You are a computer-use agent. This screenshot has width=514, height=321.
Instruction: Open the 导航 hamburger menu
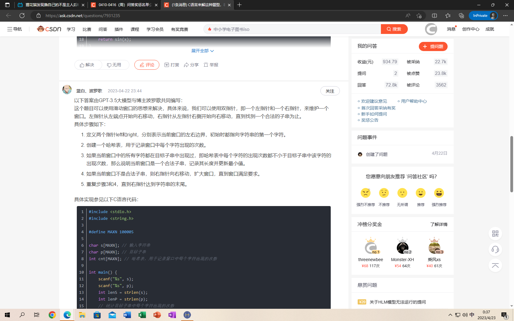point(14,29)
